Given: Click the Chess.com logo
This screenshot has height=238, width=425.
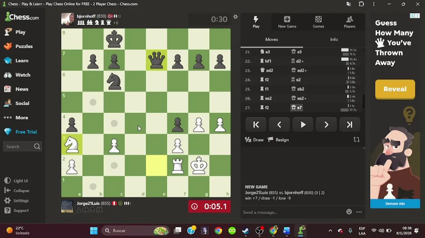Looking at the screenshot, I should [x=22, y=17].
